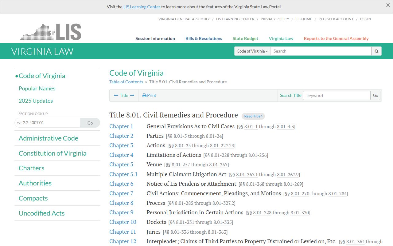
Task: Open the Read Title button
Action: 253,116
